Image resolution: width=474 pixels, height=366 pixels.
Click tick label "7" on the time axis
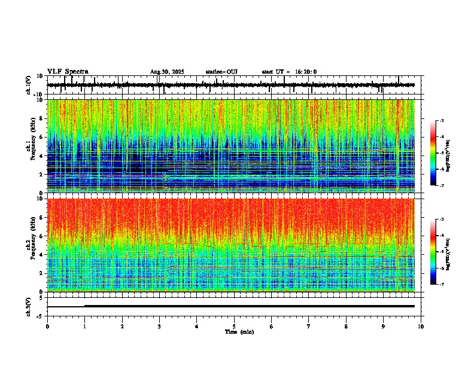(x=309, y=327)
